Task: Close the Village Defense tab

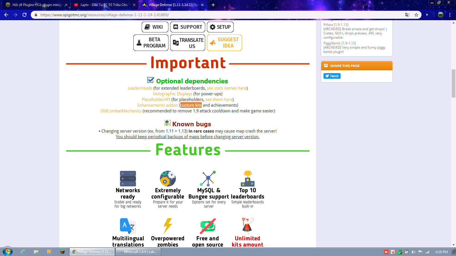Action: [202, 5]
